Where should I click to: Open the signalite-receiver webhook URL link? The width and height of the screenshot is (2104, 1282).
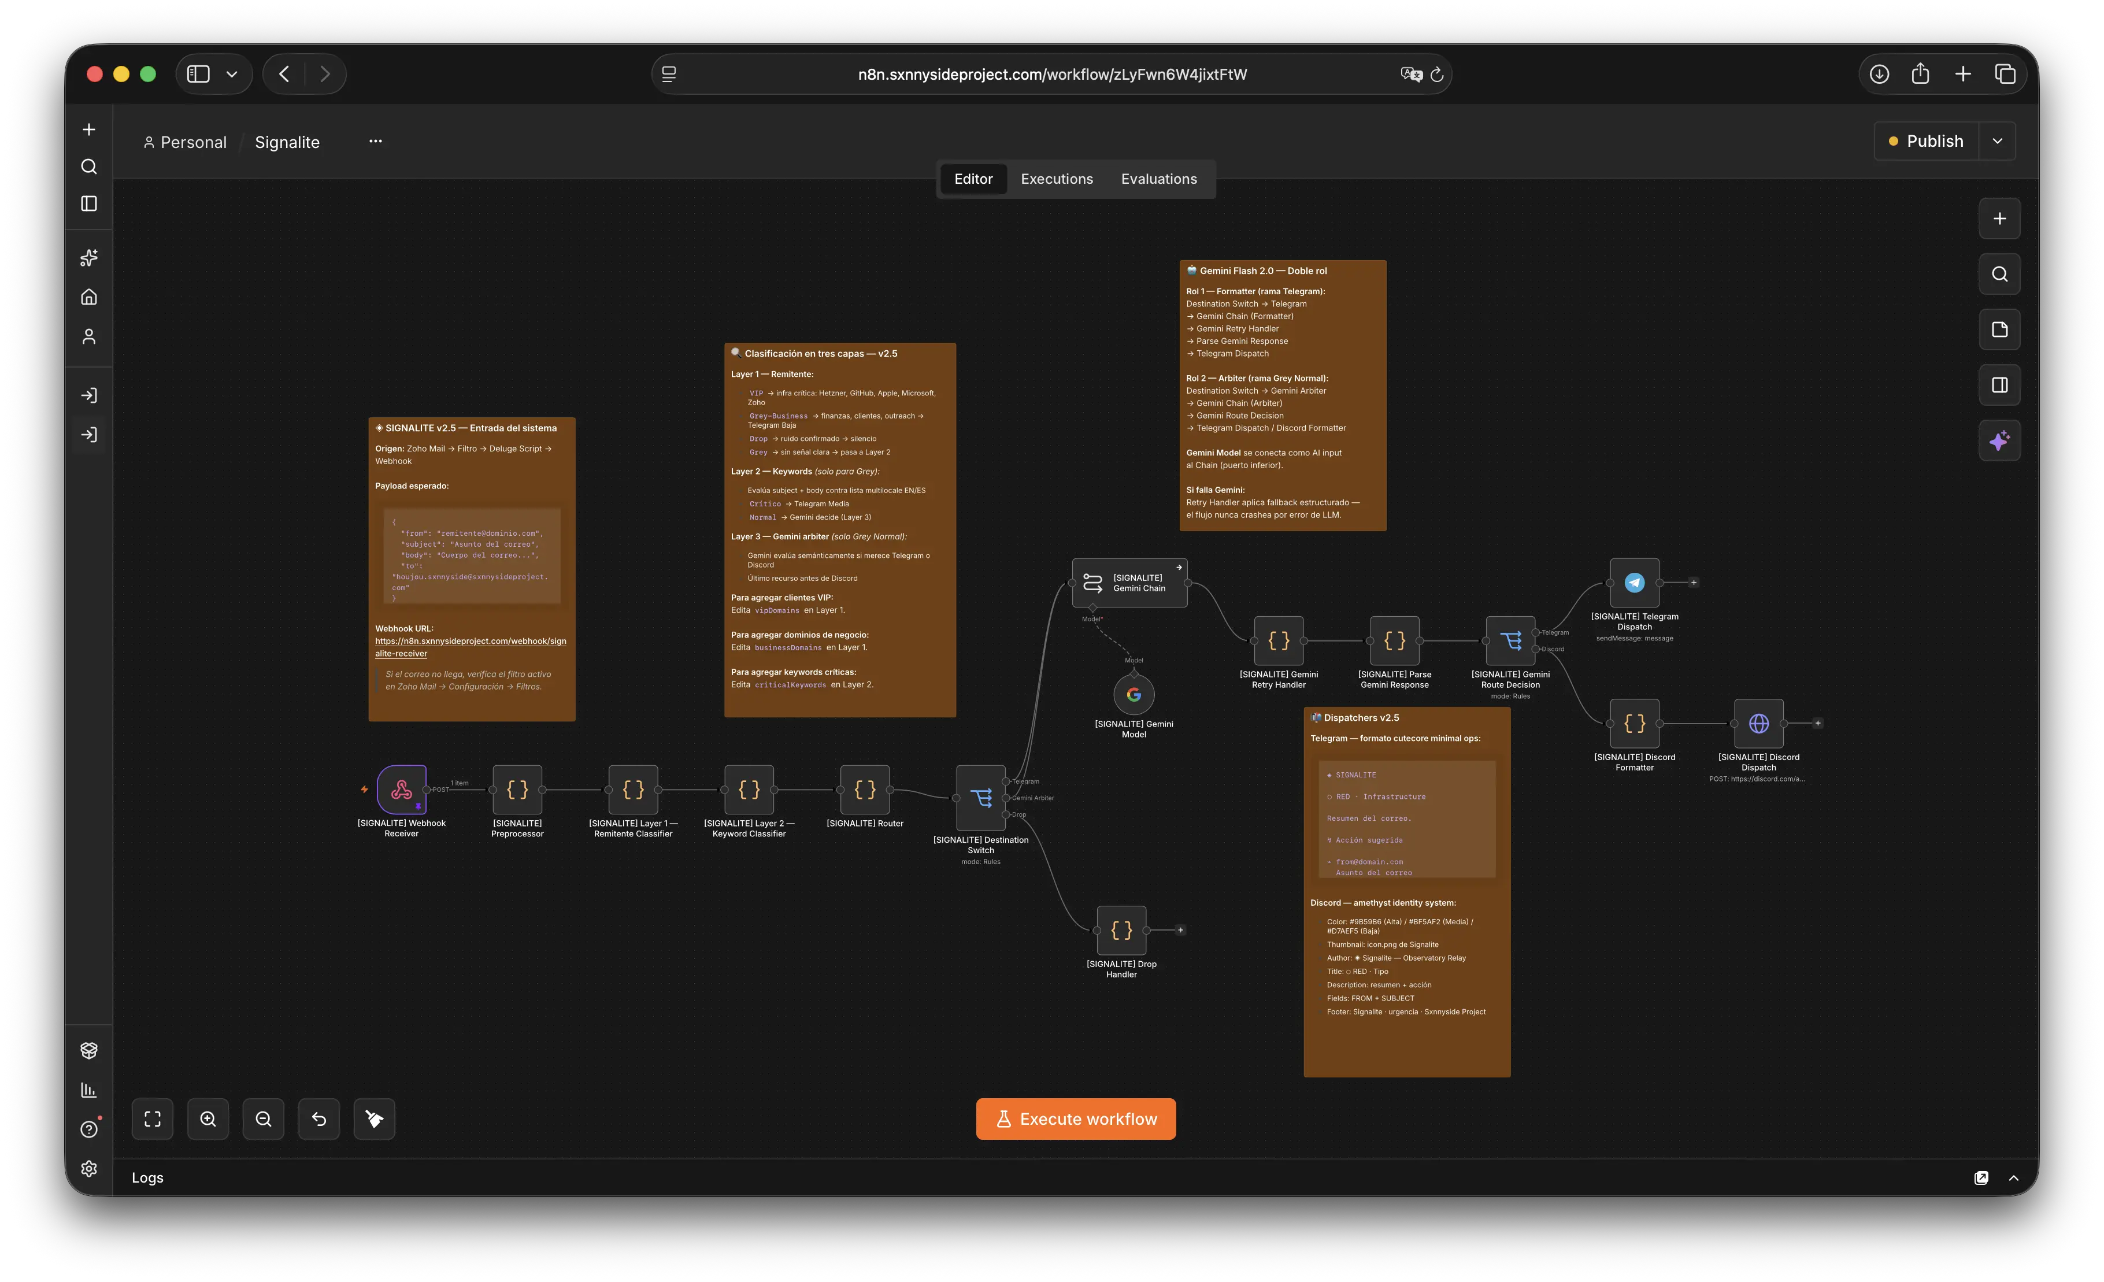(471, 647)
